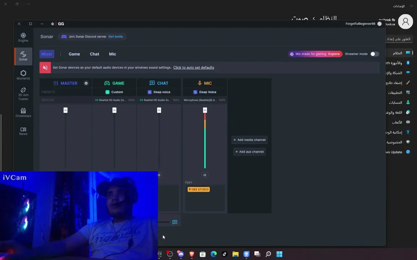The width and height of the screenshot is (417, 260).
Task: Click the OBS STUDIO app tag
Action: pyautogui.click(x=199, y=189)
